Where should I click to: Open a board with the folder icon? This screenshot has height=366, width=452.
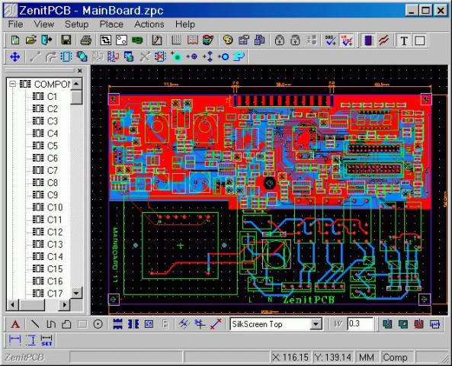31,40
